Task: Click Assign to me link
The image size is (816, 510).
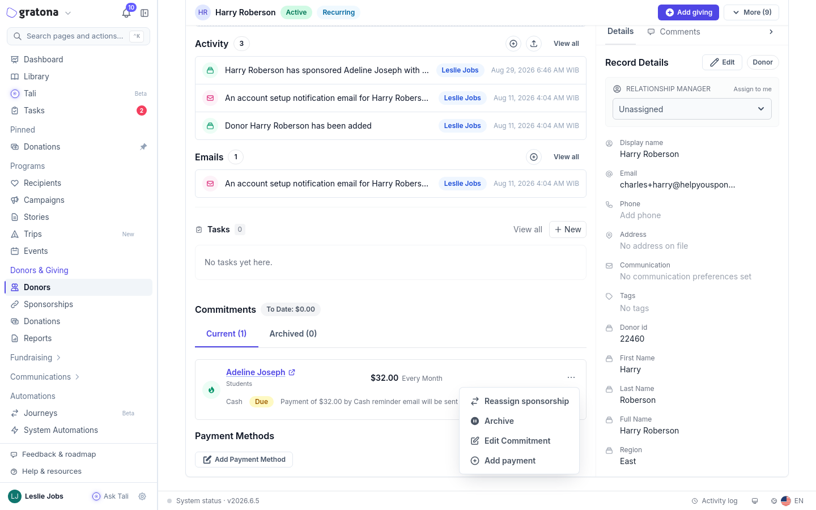Action: tap(753, 89)
